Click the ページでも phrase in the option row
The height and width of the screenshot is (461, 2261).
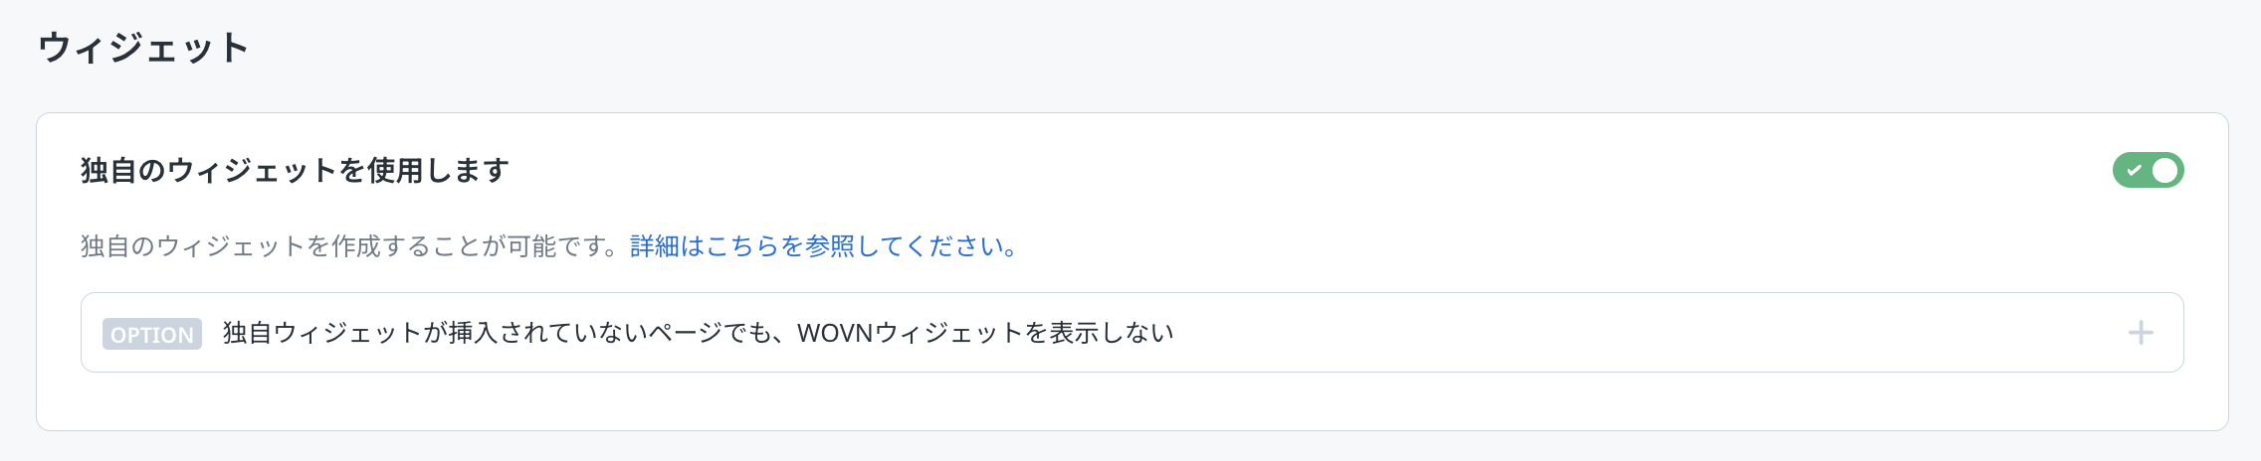click(711, 333)
